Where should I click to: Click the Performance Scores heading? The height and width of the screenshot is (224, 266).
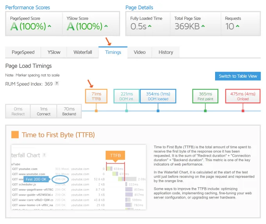pyautogui.click(x=28, y=7)
